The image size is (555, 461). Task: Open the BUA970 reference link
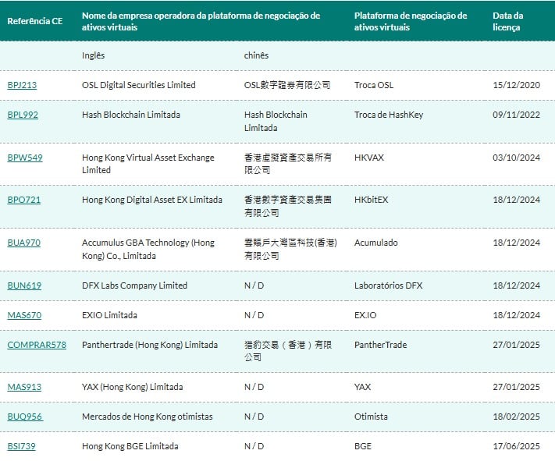point(23,243)
